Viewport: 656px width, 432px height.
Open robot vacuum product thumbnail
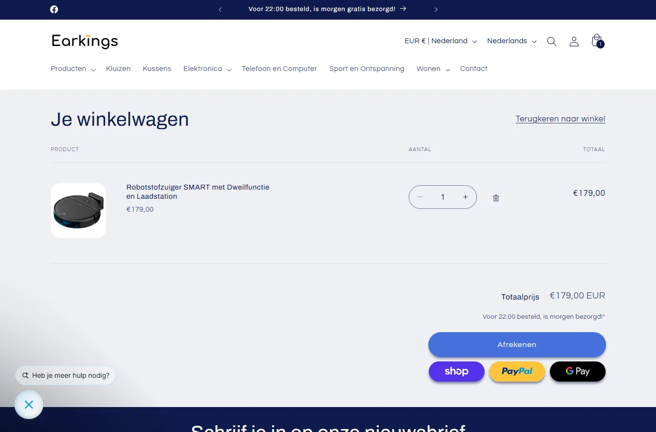(x=78, y=210)
